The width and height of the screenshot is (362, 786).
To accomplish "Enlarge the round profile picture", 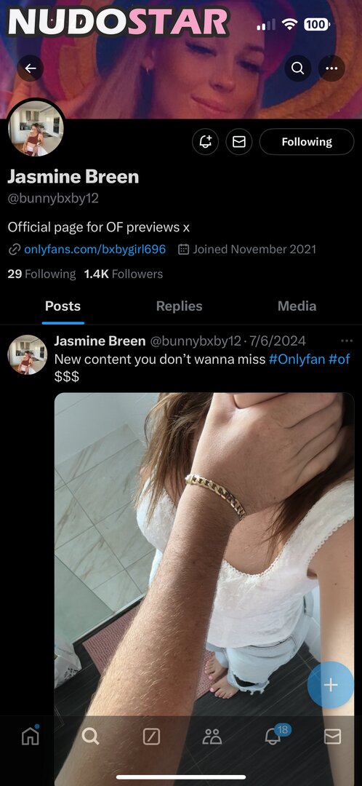I will (36, 130).
